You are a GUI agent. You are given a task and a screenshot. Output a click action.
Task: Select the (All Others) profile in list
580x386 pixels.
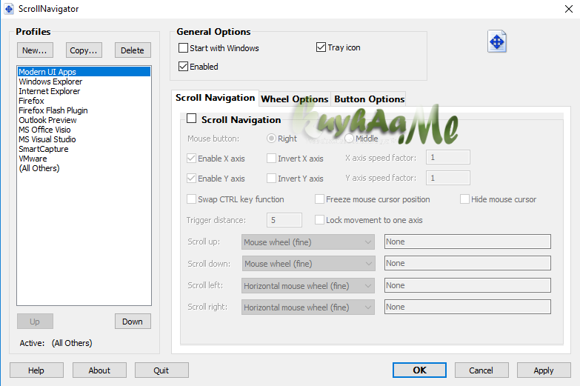coord(84,168)
